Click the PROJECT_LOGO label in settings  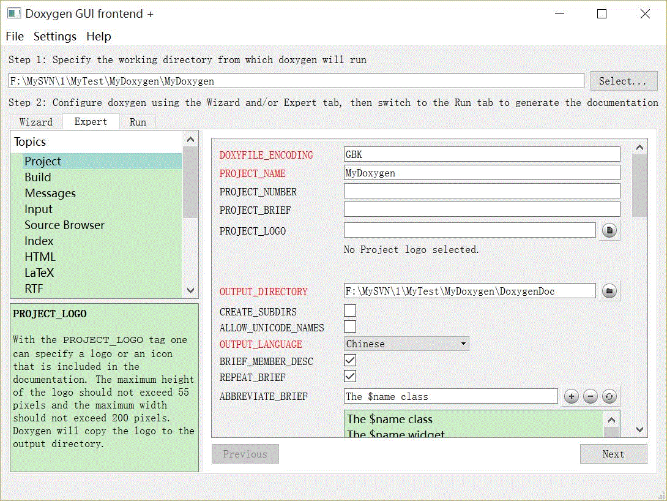(253, 231)
